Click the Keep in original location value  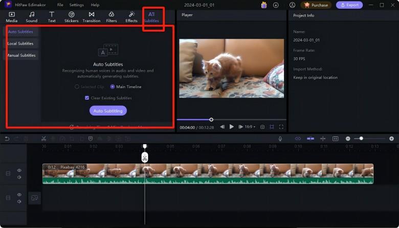click(x=316, y=77)
